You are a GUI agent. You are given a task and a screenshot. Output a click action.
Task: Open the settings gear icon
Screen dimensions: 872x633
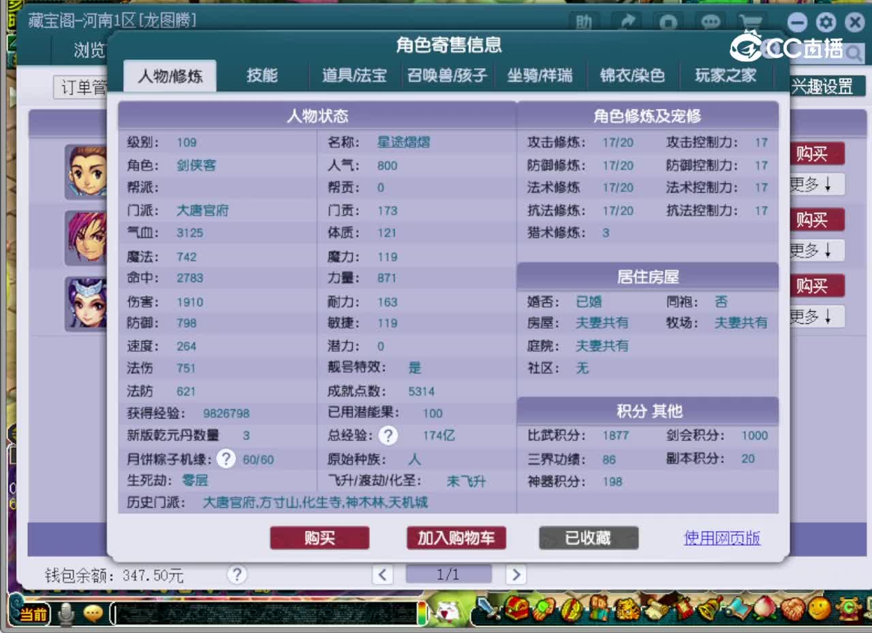pyautogui.click(x=825, y=22)
